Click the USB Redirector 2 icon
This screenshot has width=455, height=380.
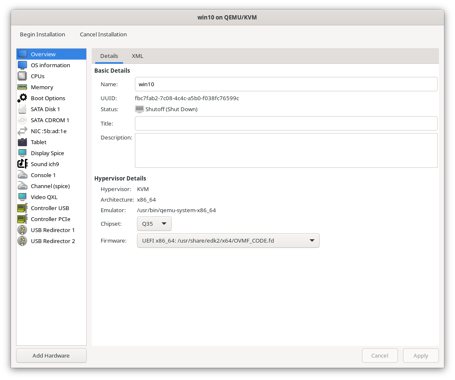coord(22,241)
